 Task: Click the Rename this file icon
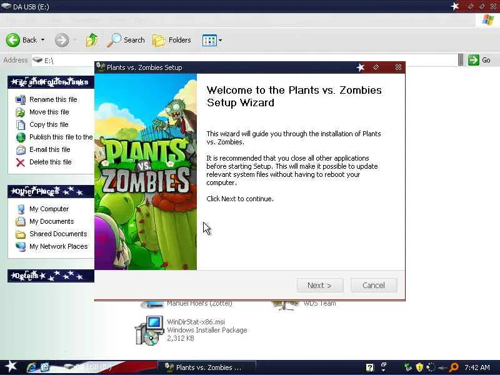coord(21,100)
